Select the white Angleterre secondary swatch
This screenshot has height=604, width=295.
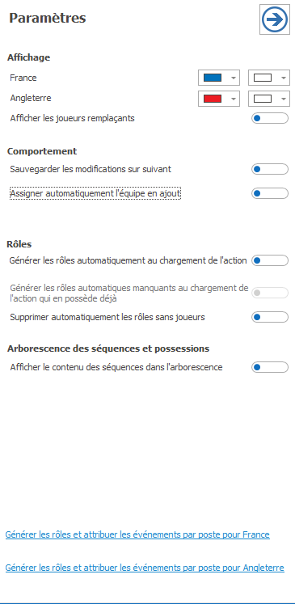(263, 99)
